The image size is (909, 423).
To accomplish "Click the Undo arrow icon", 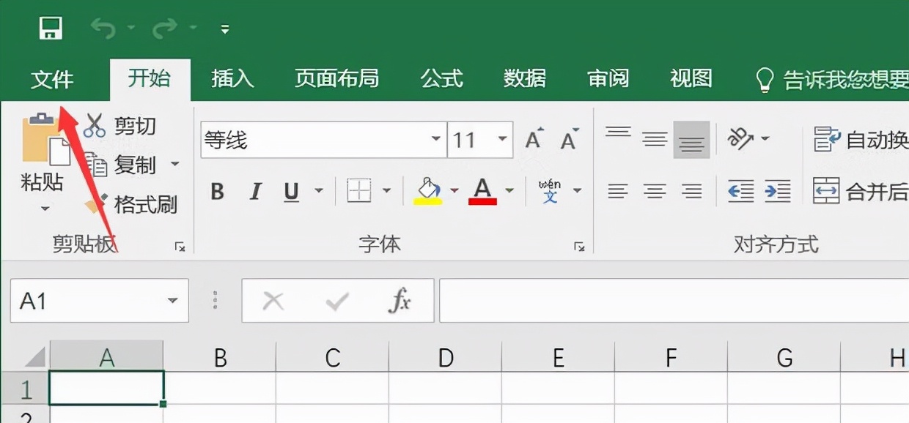I will 103,26.
